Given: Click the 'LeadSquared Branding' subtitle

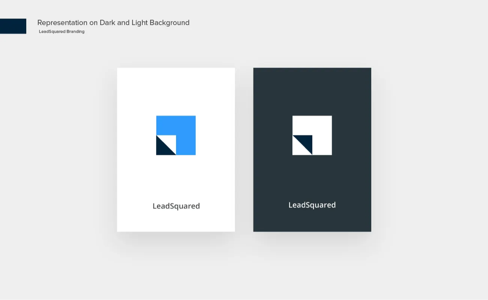Looking at the screenshot, I should pyautogui.click(x=62, y=32).
